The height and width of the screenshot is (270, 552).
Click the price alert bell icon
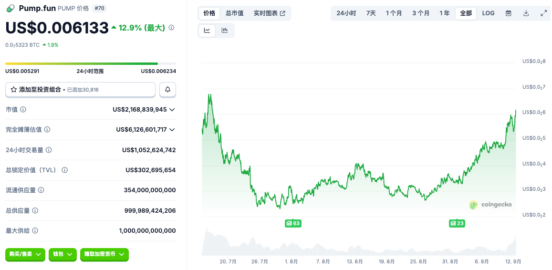(167, 90)
